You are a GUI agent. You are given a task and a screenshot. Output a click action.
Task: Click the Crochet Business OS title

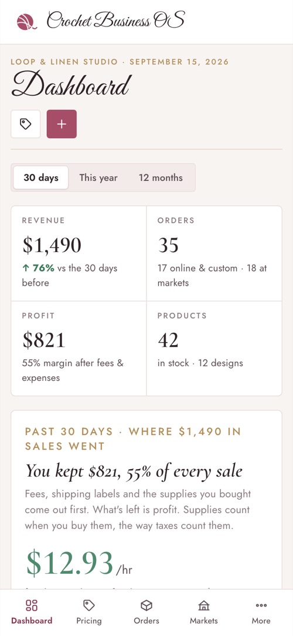click(116, 21)
